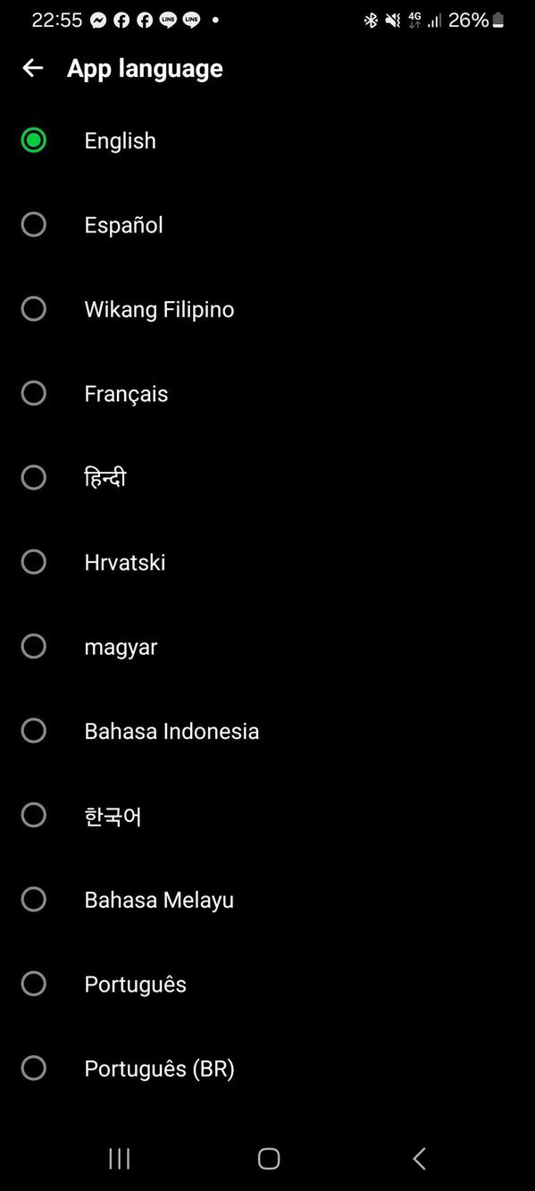Choose the Hindi language option
Viewport: 535px width, 1191px height.
click(x=268, y=477)
